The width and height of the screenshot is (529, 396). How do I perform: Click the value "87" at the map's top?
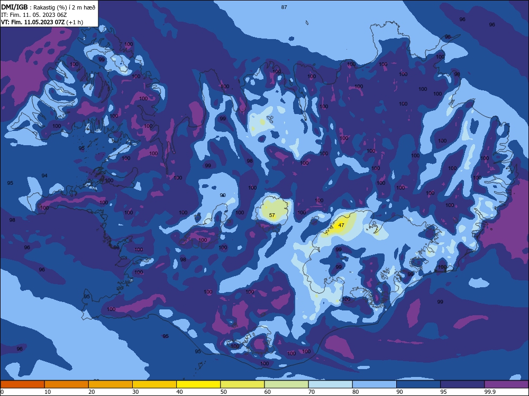284,7
